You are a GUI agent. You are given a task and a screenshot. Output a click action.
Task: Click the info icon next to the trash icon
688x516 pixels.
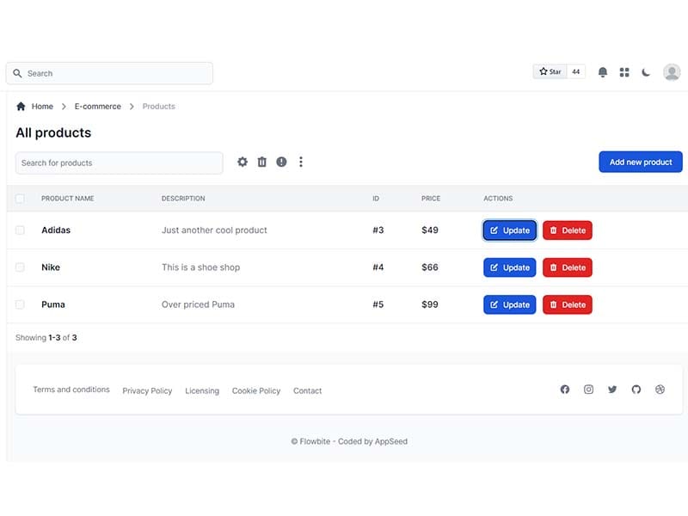click(281, 162)
